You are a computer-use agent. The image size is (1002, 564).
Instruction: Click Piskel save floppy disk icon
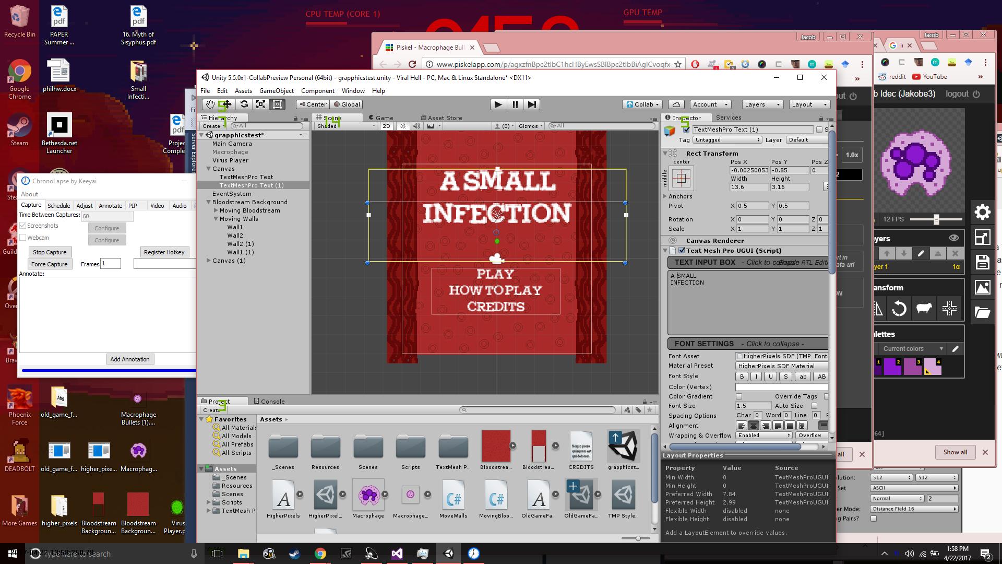coord(982,262)
